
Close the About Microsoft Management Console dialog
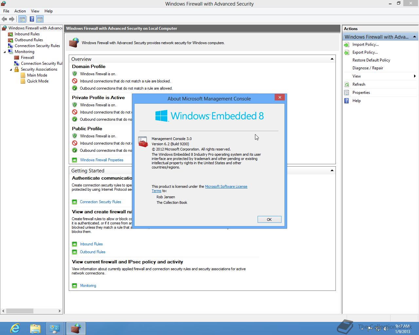click(x=280, y=97)
